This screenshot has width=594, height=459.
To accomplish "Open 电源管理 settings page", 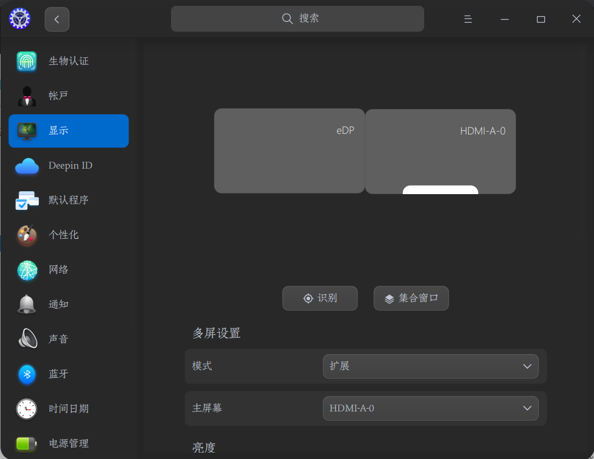I will (x=68, y=443).
